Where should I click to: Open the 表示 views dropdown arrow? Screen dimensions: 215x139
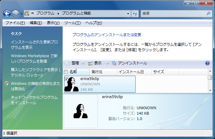coord(107,63)
